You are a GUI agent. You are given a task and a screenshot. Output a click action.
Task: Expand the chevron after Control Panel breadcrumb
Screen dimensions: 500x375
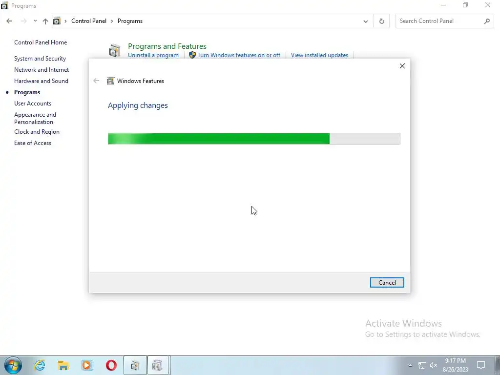[112, 21]
